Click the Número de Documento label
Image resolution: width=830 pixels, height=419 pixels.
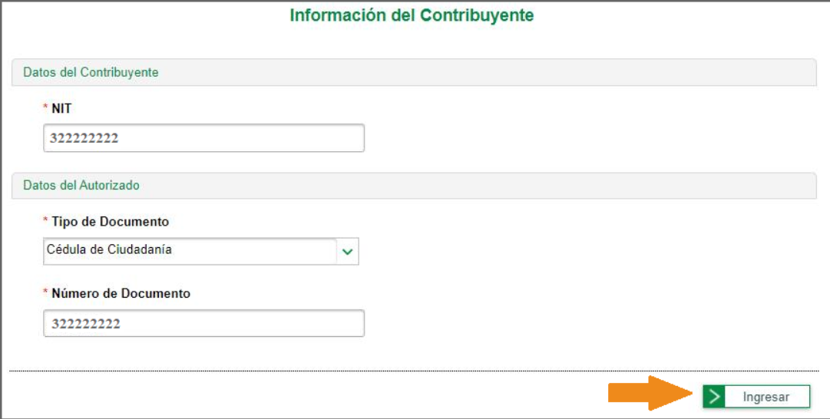121,294
